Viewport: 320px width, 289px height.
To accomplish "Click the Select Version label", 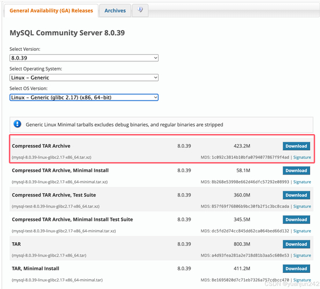I will tap(25, 49).
